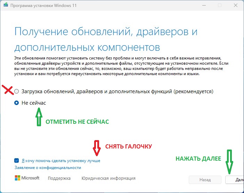
Task: Click the Microsoft four-color logo
Action: pos(17,178)
